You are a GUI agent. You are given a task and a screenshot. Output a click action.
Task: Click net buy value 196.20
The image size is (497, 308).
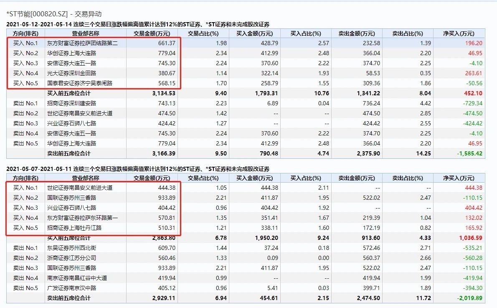[474, 43]
